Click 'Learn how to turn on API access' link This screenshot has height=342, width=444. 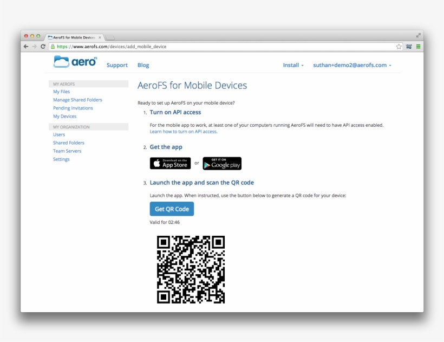[184, 132]
